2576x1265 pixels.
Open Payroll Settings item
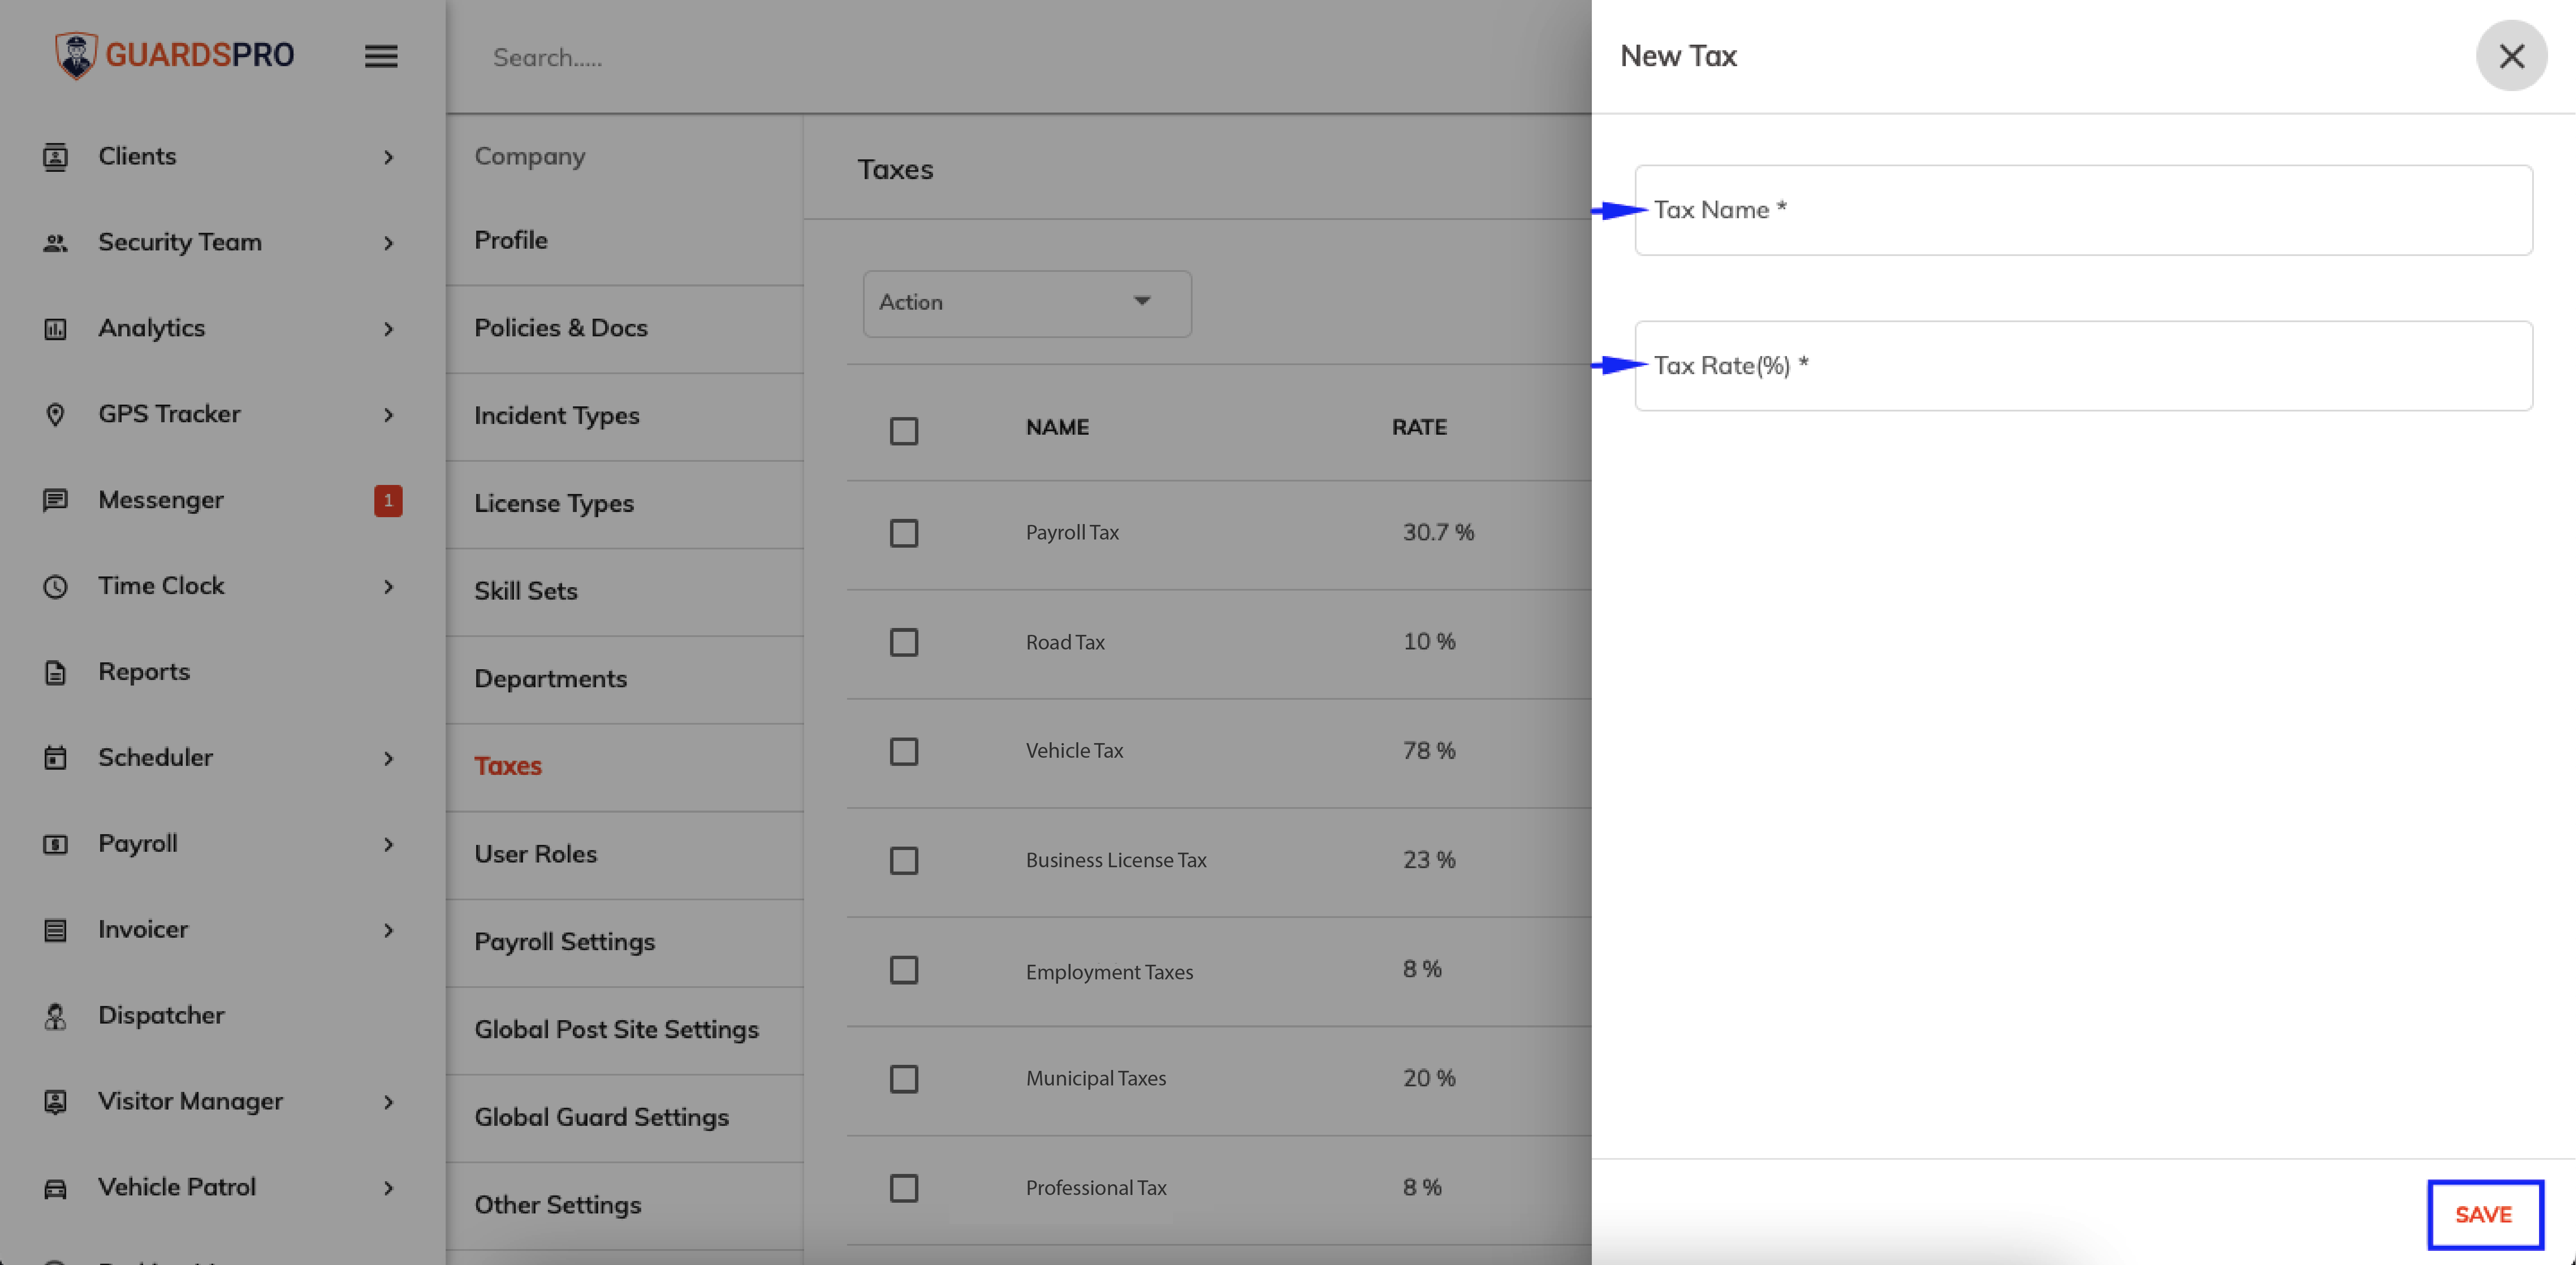point(625,942)
